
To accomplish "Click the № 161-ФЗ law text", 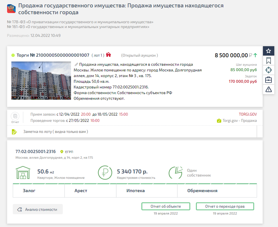I will [78, 27].
